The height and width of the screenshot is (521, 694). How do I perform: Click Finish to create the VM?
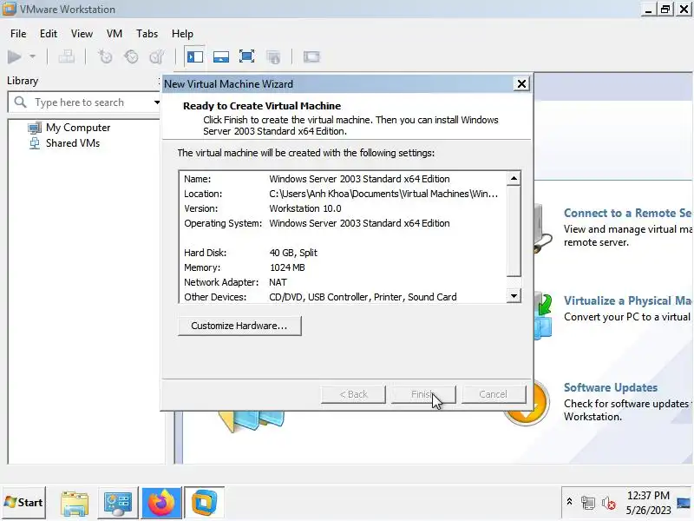tap(423, 394)
